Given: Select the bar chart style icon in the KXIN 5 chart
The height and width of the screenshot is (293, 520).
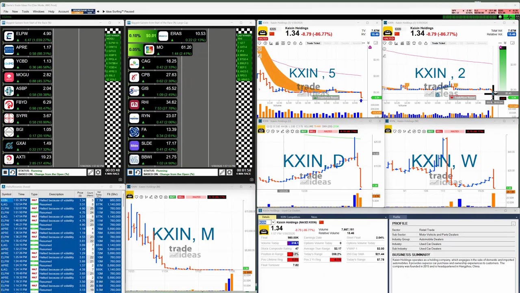Looking at the screenshot, I should [x=271, y=43].
